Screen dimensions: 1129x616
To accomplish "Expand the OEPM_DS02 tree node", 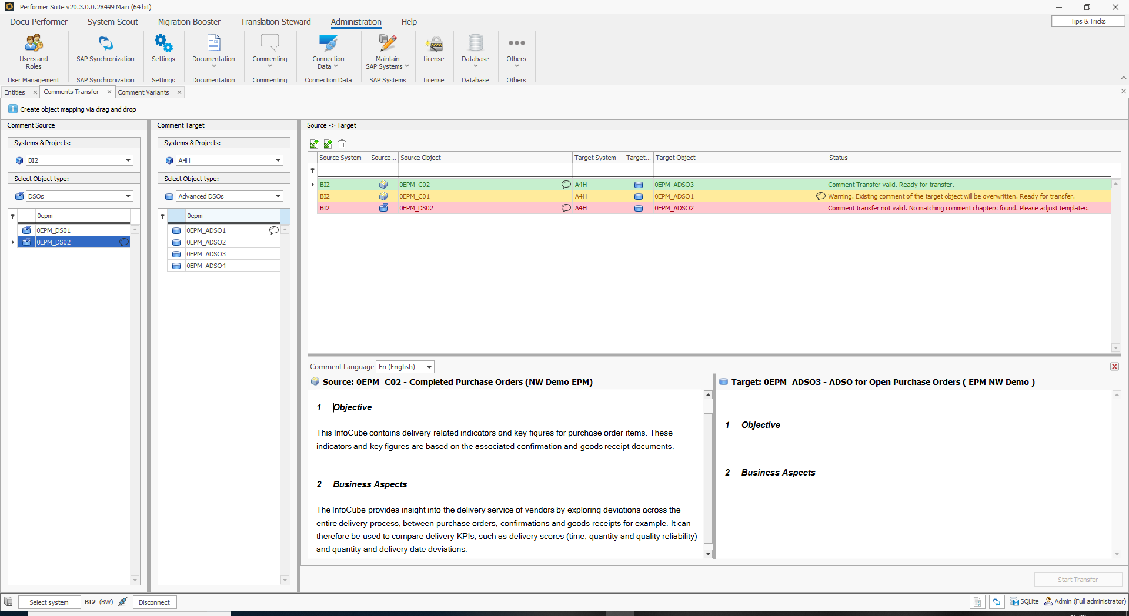I will (13, 242).
